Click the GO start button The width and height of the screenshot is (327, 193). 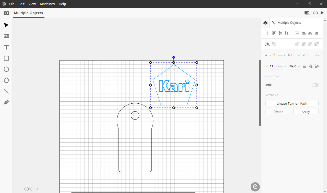point(318,13)
